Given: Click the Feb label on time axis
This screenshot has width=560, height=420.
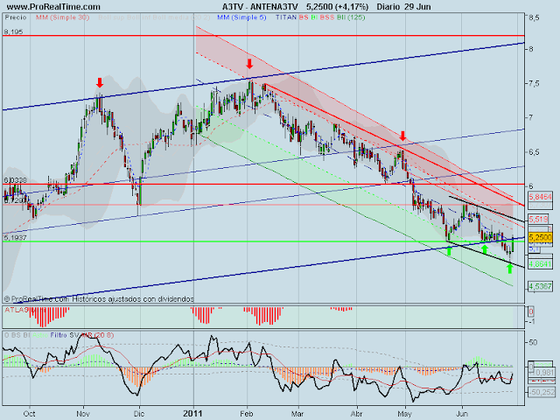Looking at the screenshot, I should [x=247, y=414].
